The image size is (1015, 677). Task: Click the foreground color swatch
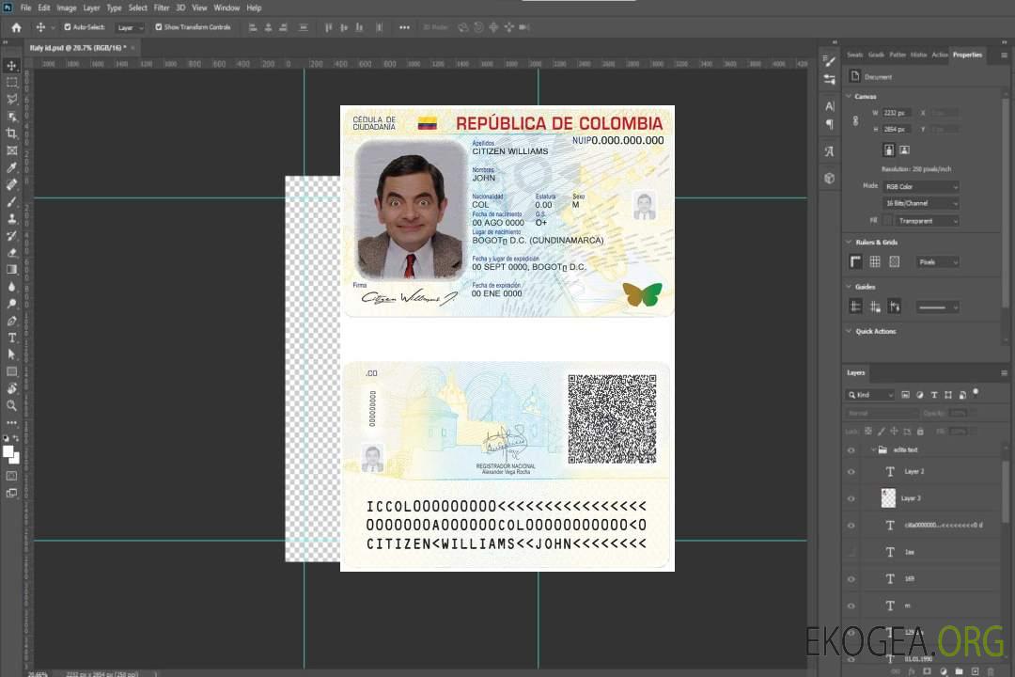[x=8, y=452]
